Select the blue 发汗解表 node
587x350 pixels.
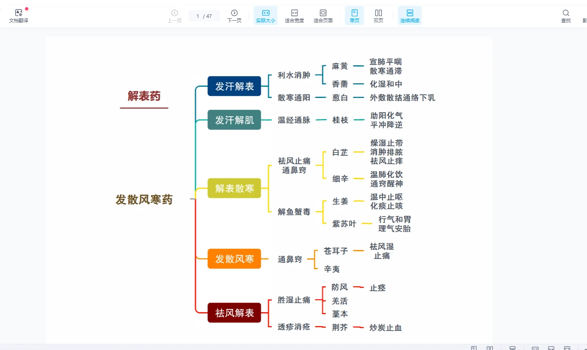(234, 86)
